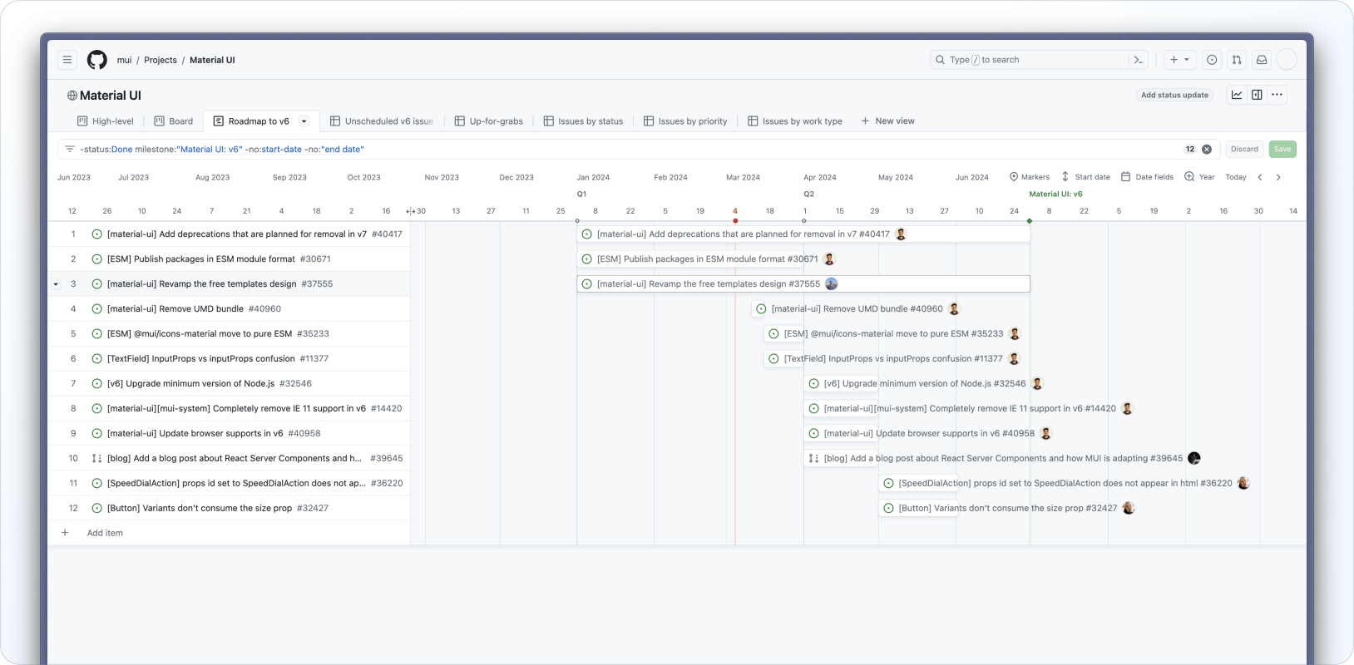1354x665 pixels.
Task: Open the hamburger navigation menu
Action: [x=67, y=60]
